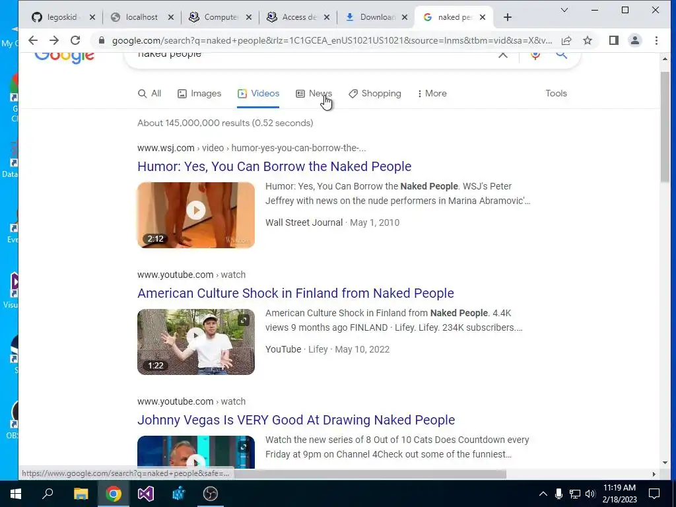Open Humor: Yes, You Can Borrow link
The image size is (676, 507).
point(274,166)
